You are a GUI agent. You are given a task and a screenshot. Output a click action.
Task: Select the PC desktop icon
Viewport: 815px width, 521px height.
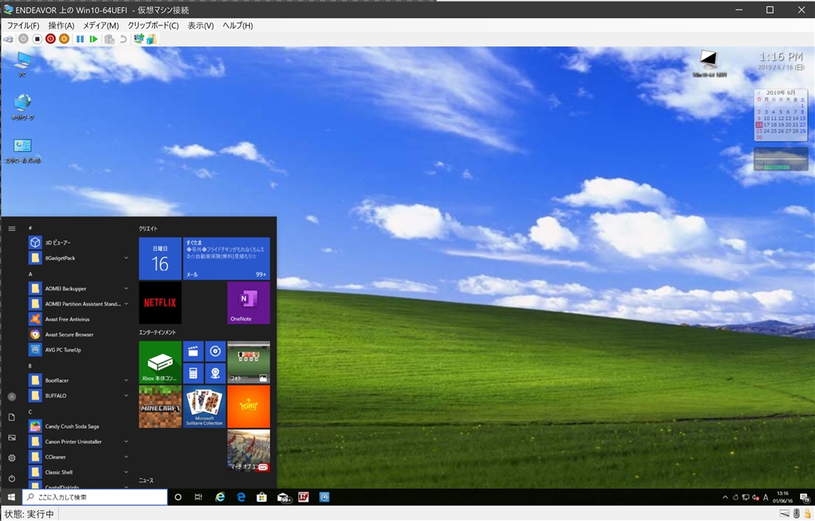[x=22, y=64]
